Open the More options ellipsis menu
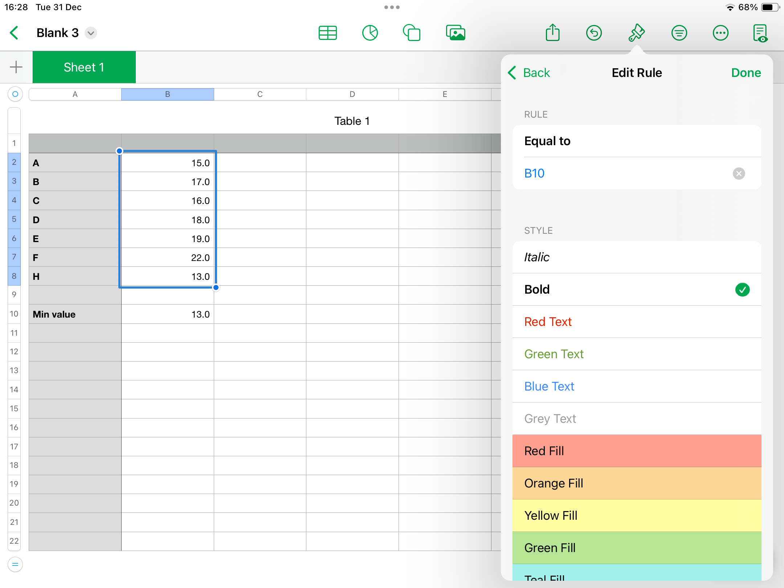This screenshot has width=784, height=588. [x=720, y=33]
